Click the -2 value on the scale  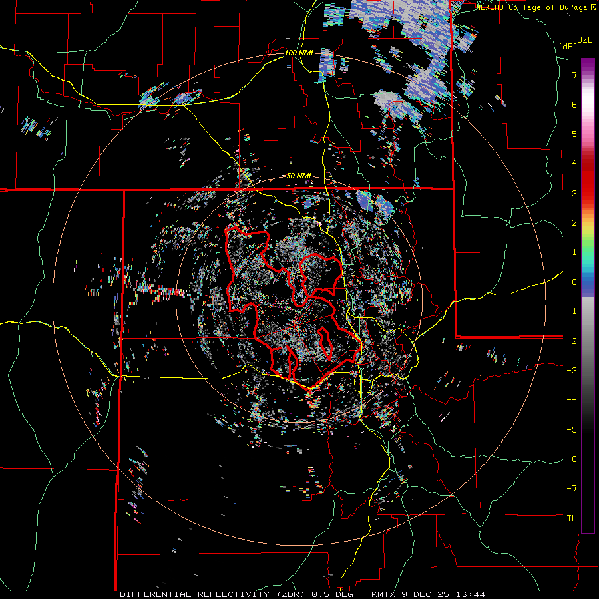tap(572, 341)
